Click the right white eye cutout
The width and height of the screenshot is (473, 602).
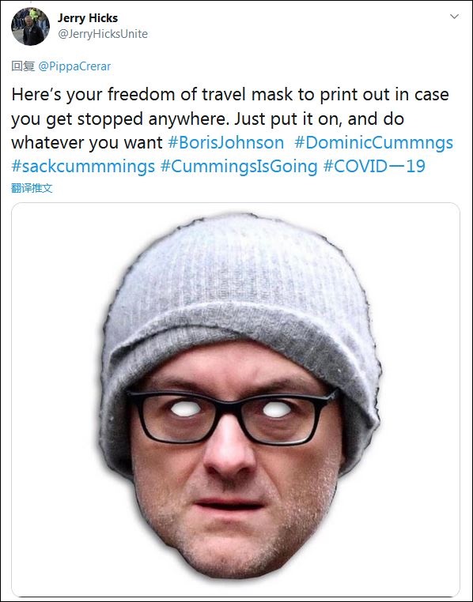click(x=278, y=410)
